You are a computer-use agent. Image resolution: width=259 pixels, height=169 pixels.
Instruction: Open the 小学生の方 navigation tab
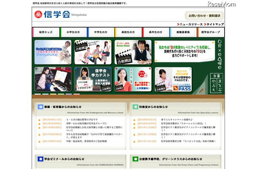pyautogui.click(x=73, y=32)
